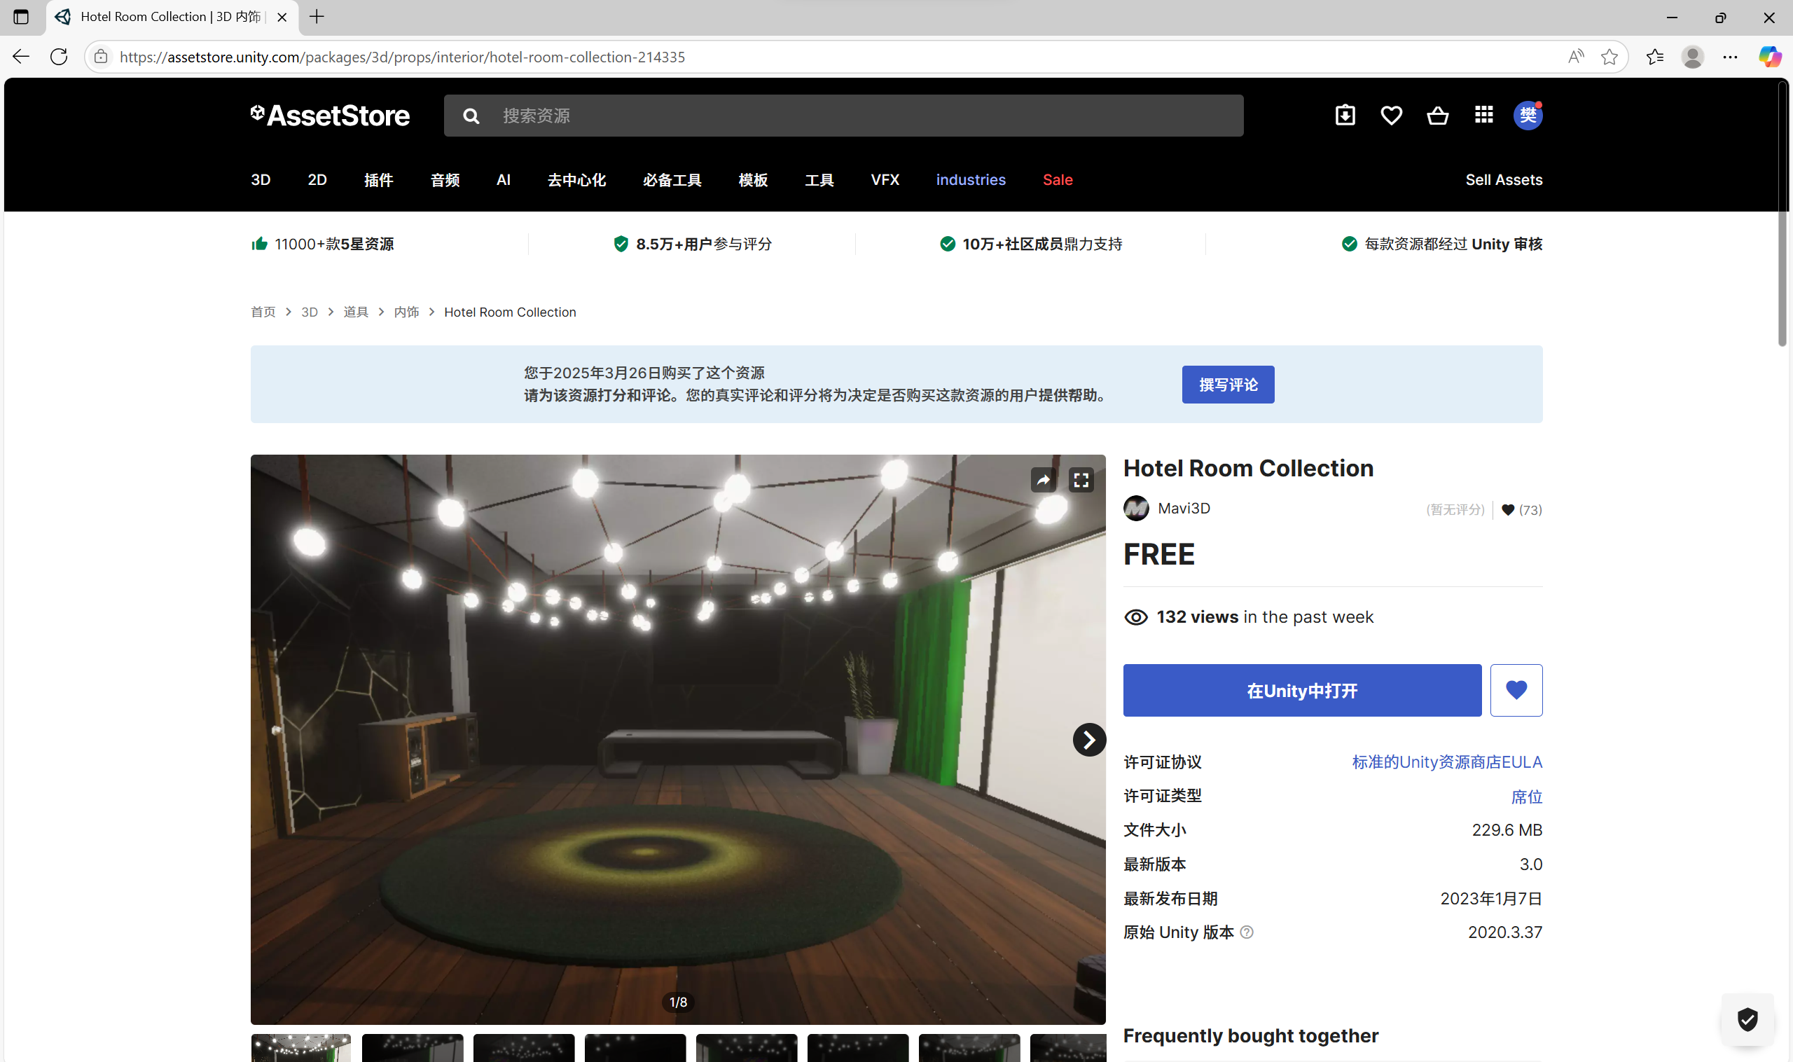This screenshot has height=1062, width=1793.
Task: Click browser back arrow
Action: click(x=21, y=57)
